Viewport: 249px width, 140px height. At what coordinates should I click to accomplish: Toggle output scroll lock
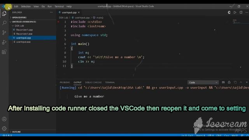pos(229,82)
